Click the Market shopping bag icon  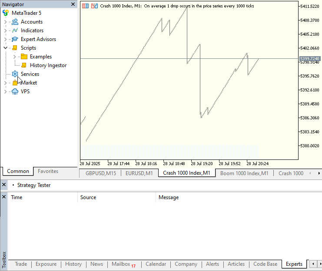[15, 83]
